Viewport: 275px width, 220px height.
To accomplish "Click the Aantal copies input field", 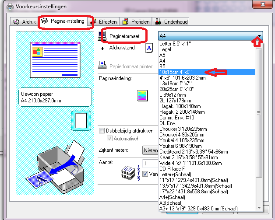I will click(150, 164).
